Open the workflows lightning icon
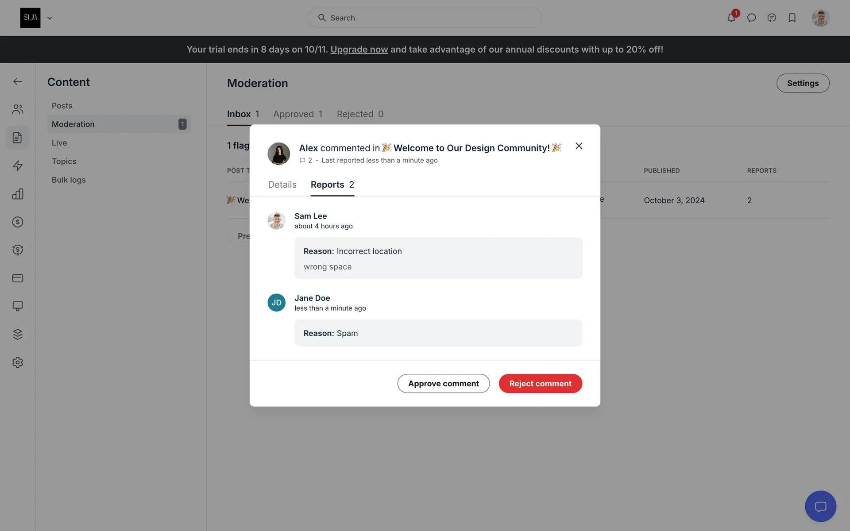This screenshot has width=850, height=531. pos(18,165)
